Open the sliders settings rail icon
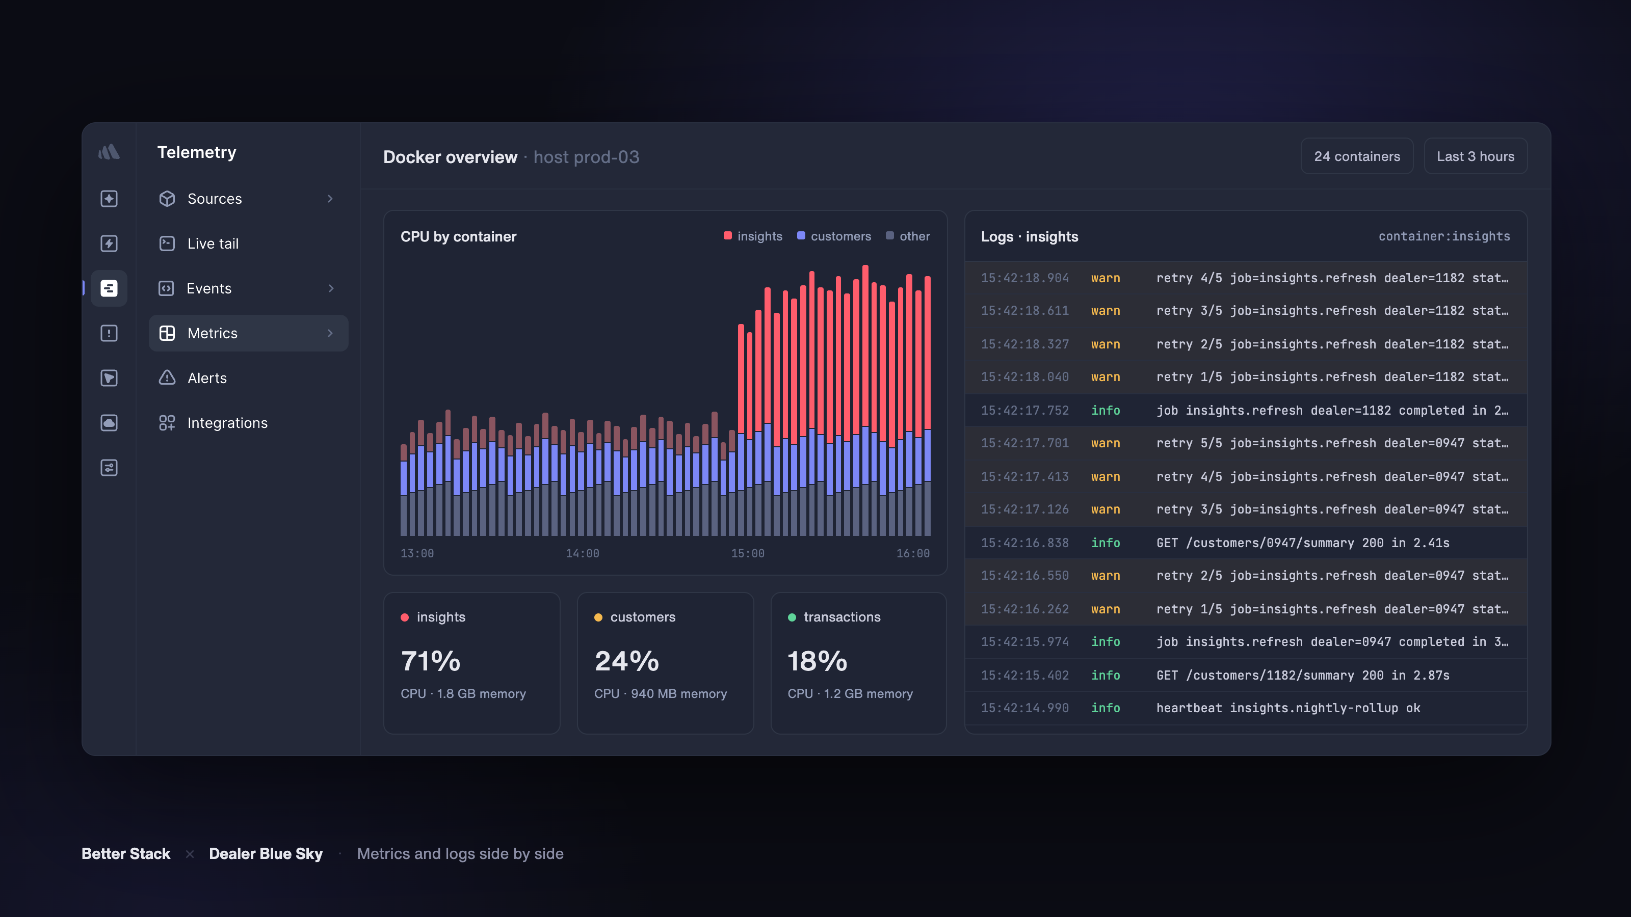 (x=109, y=468)
